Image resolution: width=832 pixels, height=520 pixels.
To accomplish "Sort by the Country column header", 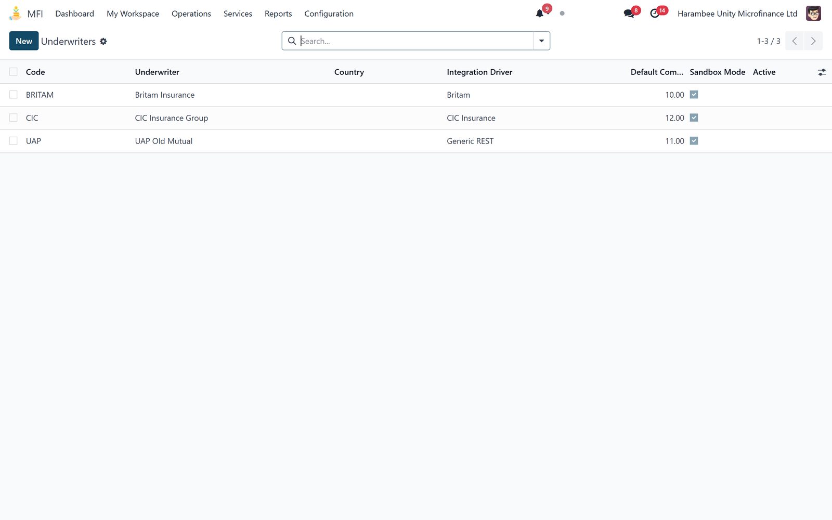I will click(349, 72).
